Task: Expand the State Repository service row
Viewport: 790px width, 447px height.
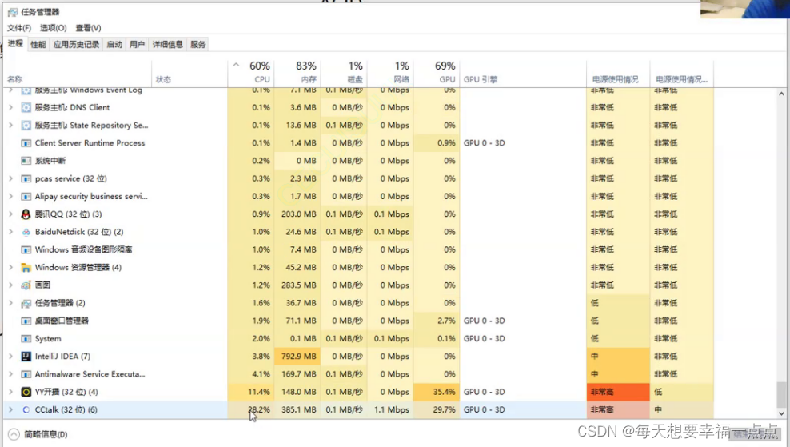Action: pyautogui.click(x=10, y=125)
